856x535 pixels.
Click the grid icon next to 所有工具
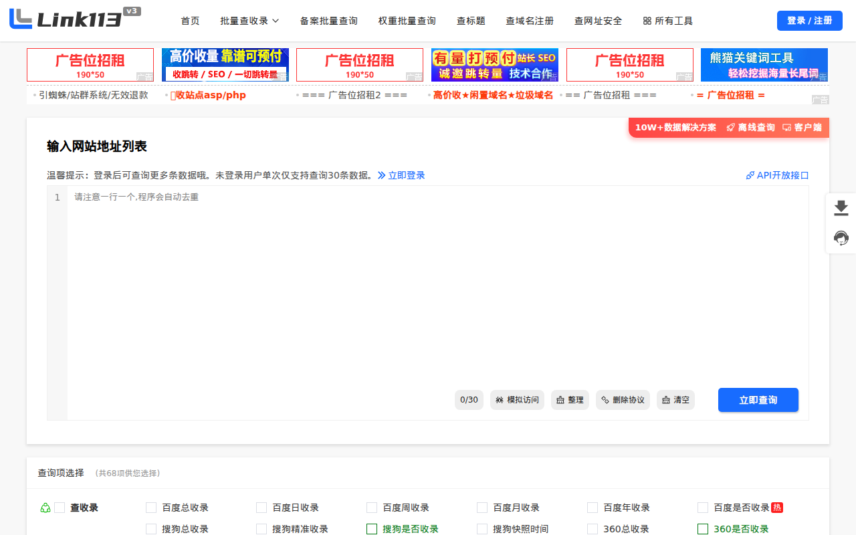[647, 21]
